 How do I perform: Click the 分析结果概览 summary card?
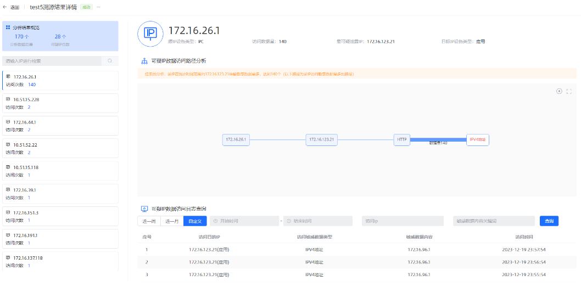coord(60,36)
